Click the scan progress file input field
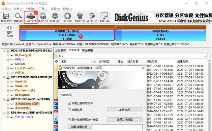The image size is (212, 131). pos(117,126)
